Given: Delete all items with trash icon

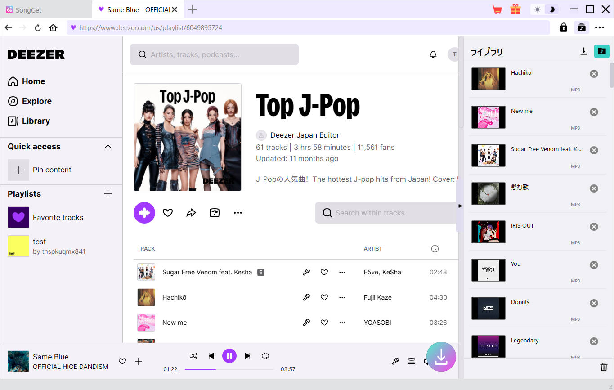Looking at the screenshot, I should 604,368.
